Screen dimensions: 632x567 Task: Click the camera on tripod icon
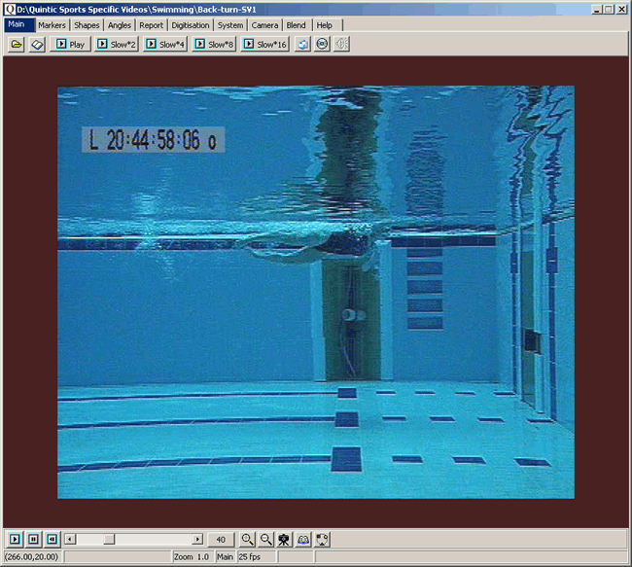(x=284, y=539)
